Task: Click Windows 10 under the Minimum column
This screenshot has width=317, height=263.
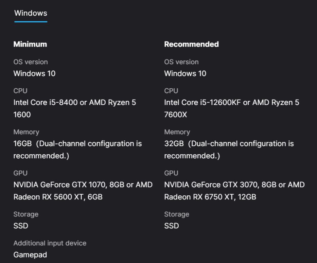Action: [x=34, y=73]
